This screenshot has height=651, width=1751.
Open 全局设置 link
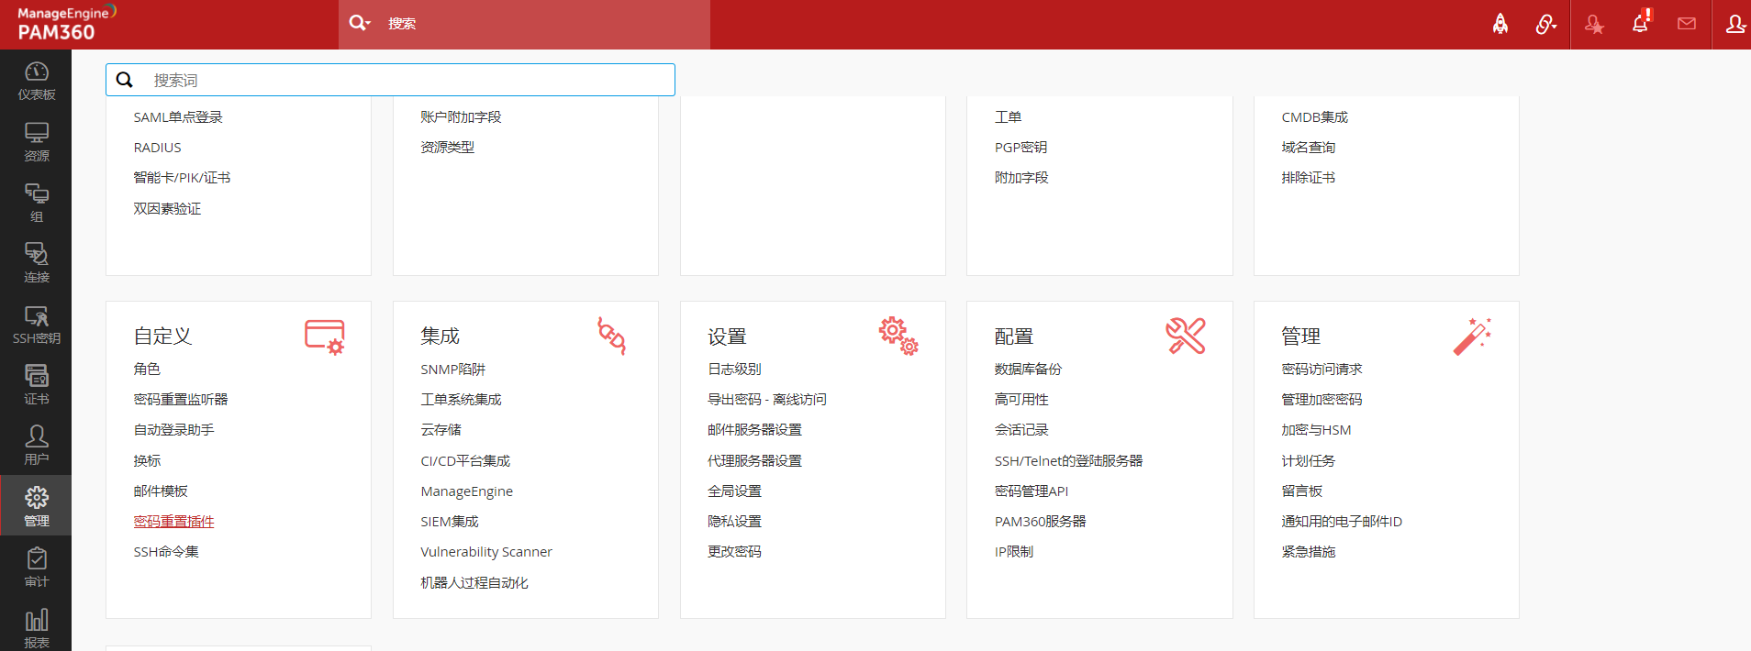pyautogui.click(x=734, y=491)
